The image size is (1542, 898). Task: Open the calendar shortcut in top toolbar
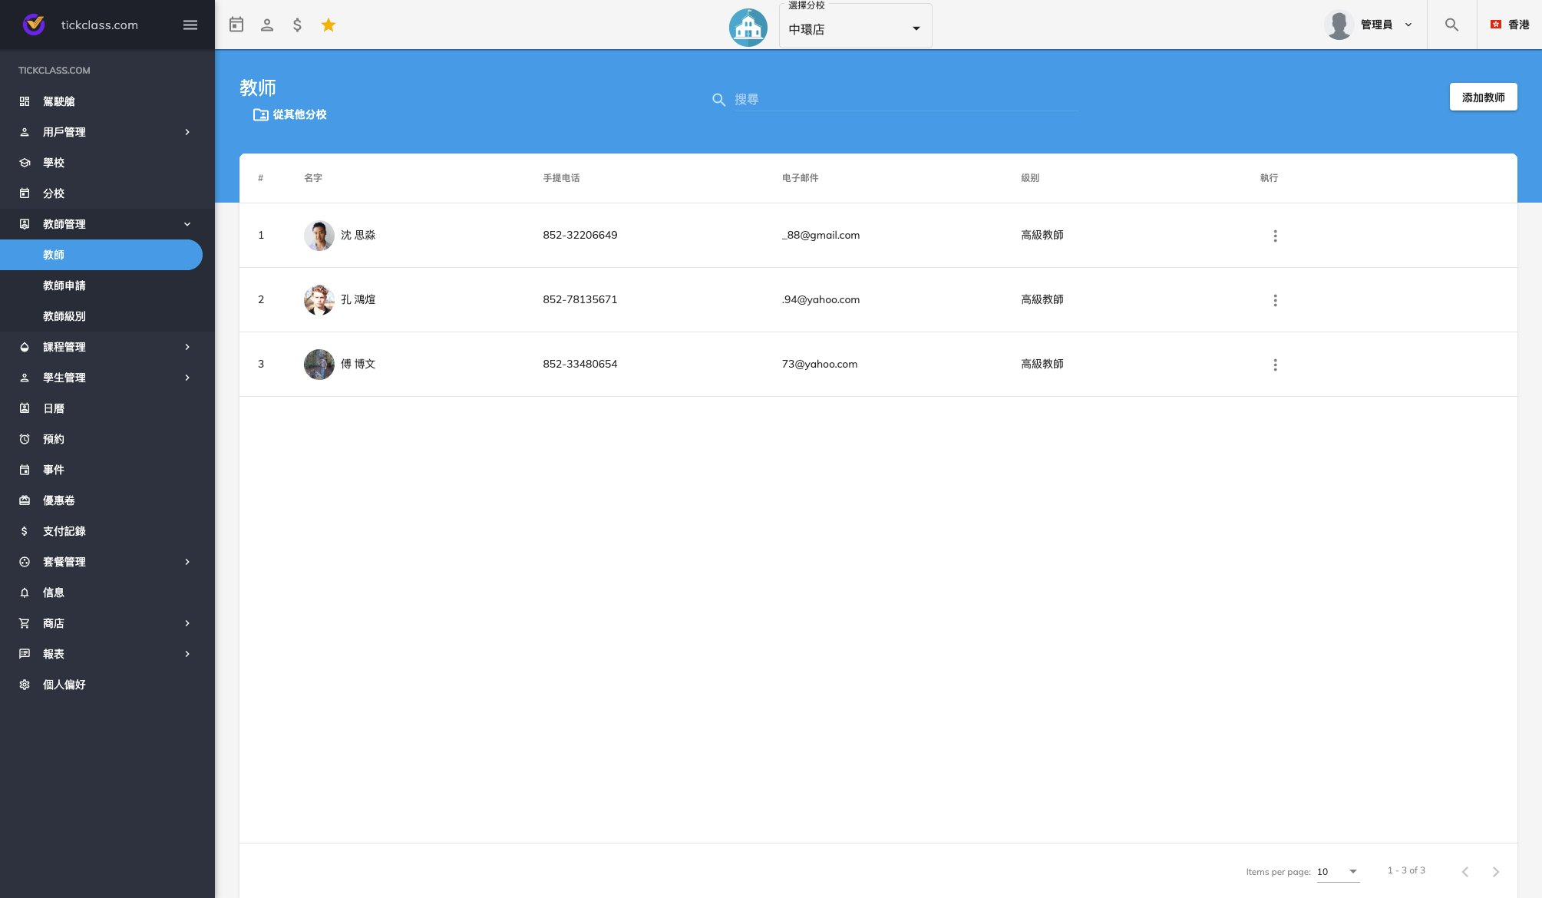click(236, 25)
